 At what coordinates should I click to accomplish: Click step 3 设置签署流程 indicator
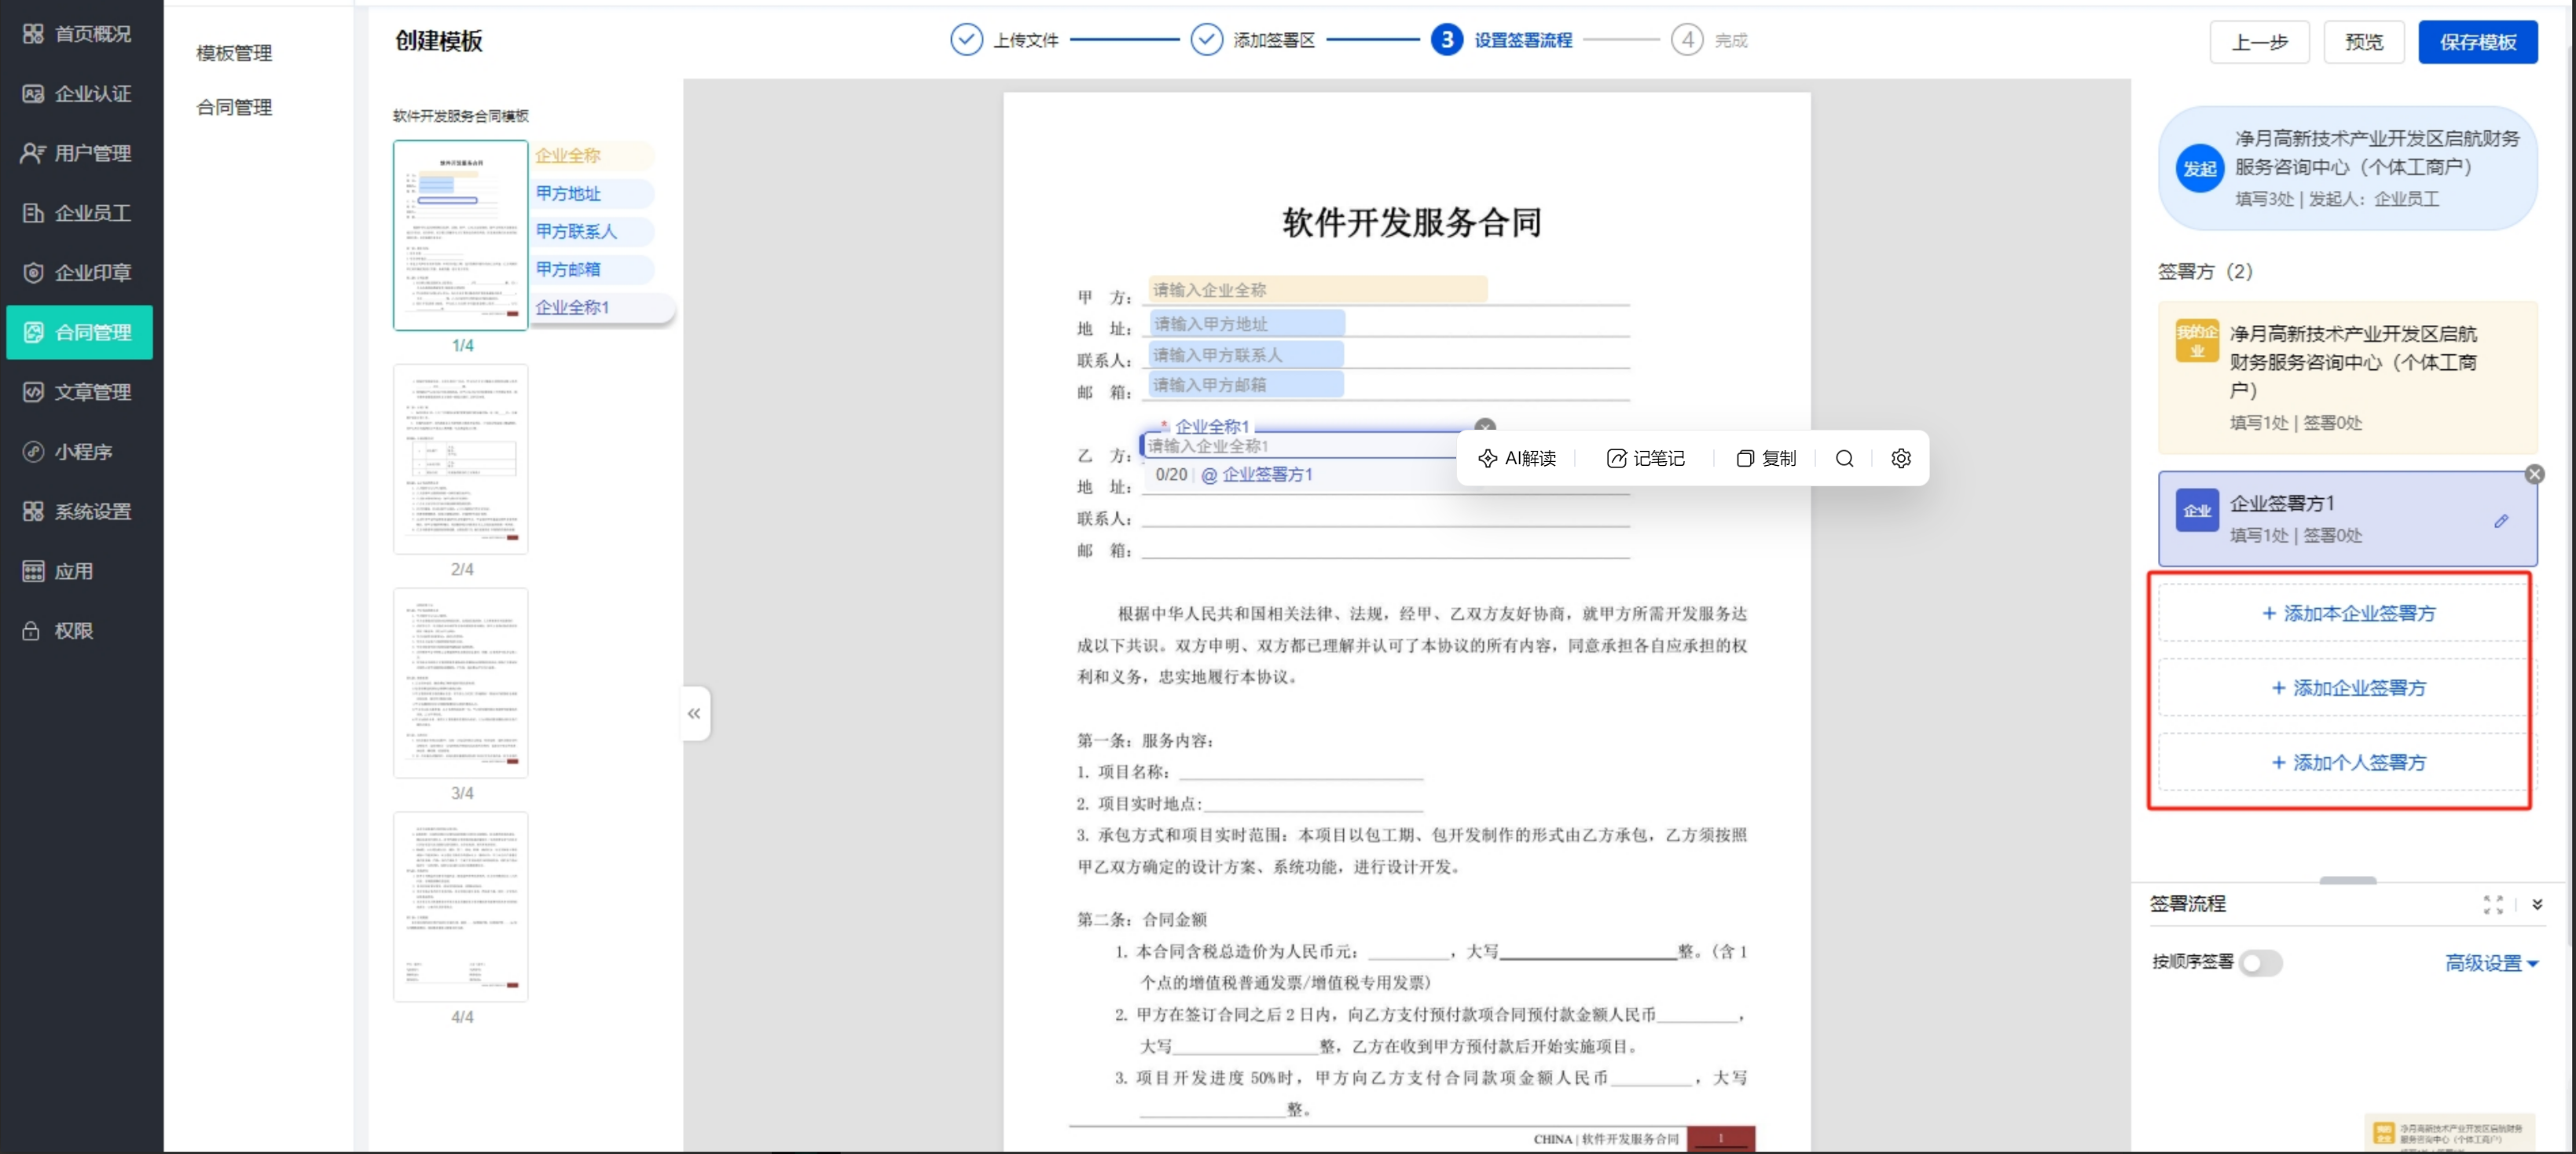click(1446, 40)
